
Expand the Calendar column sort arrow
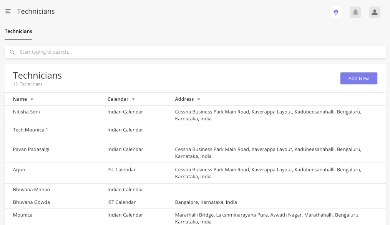tap(133, 99)
